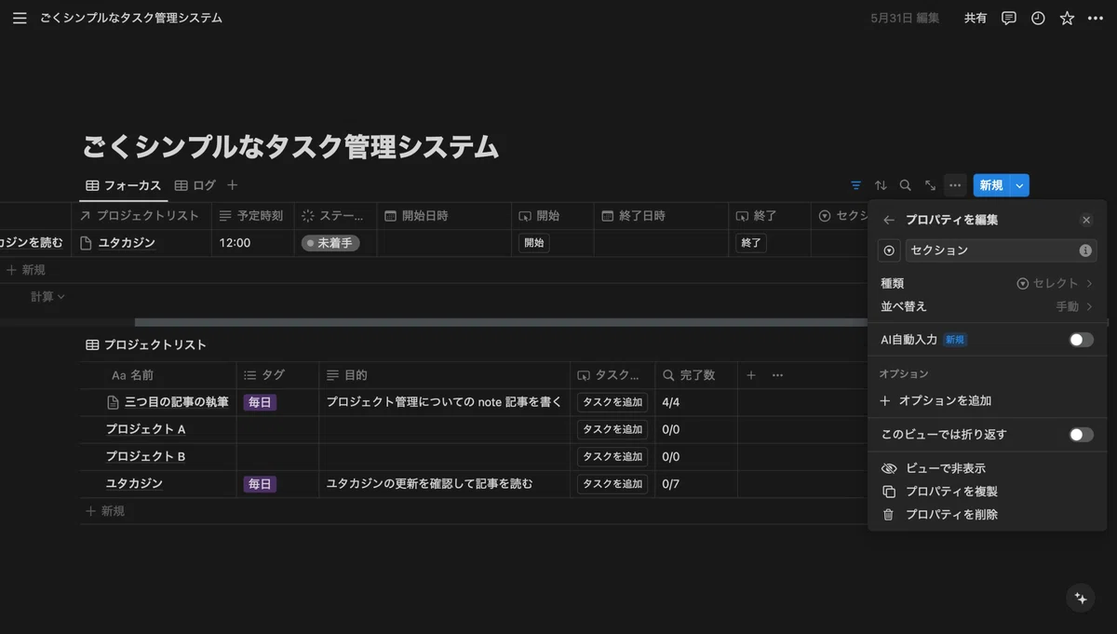Click the 0/7 completion count cell
The height and width of the screenshot is (634, 1117).
[696, 484]
